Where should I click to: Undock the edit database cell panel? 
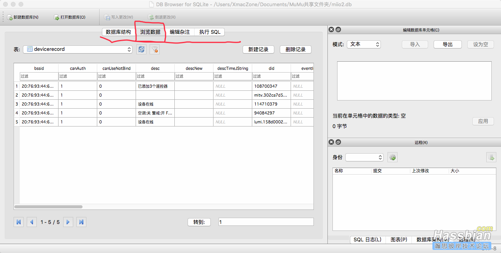pyautogui.click(x=338, y=29)
